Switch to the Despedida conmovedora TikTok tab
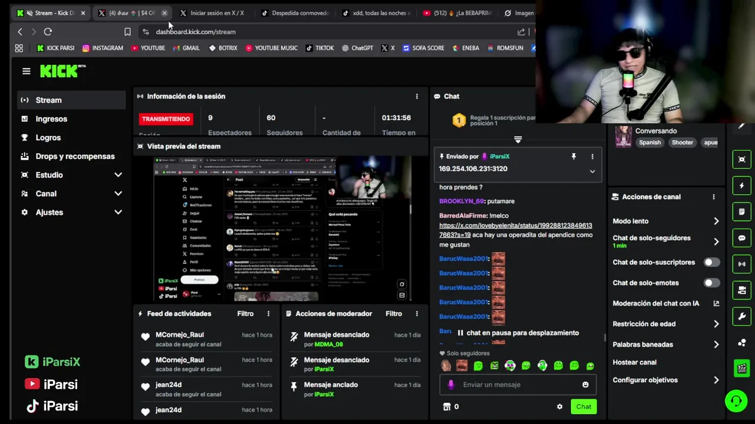 tap(296, 13)
